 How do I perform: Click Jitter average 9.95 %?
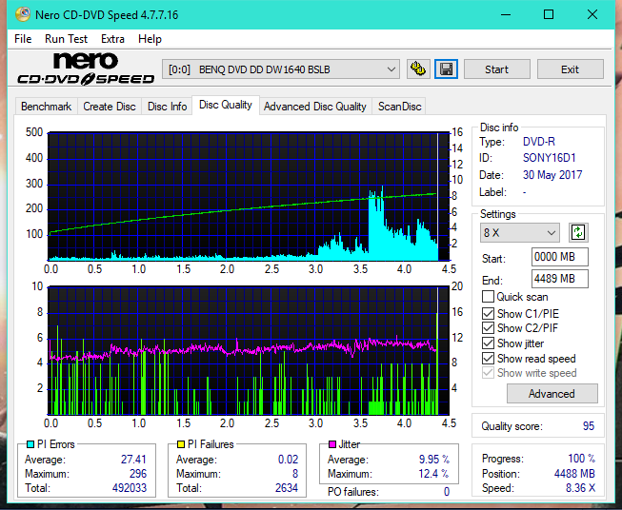pyautogui.click(x=434, y=459)
